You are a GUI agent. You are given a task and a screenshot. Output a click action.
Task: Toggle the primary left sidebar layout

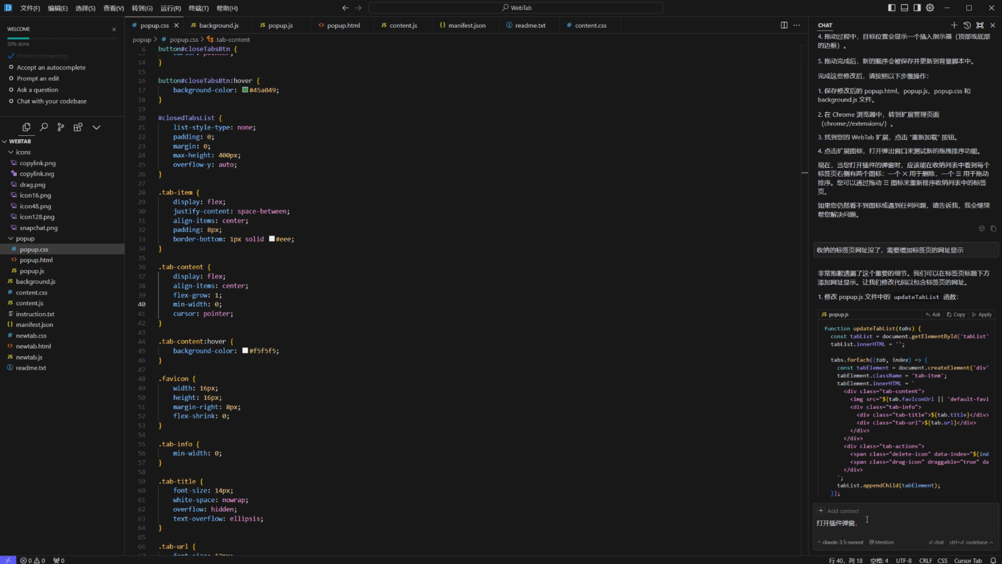click(x=892, y=8)
